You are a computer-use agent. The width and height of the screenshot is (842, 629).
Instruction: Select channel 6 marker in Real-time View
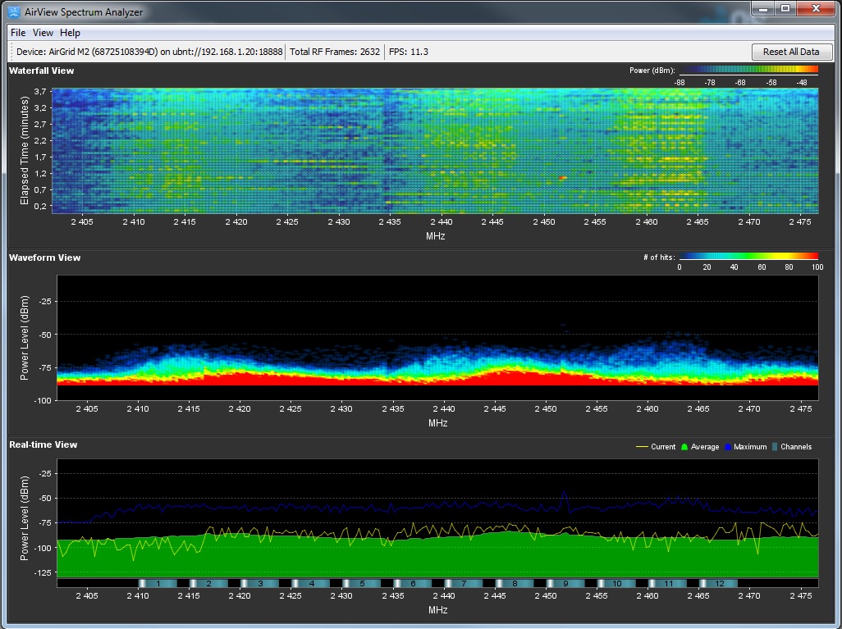[x=413, y=583]
